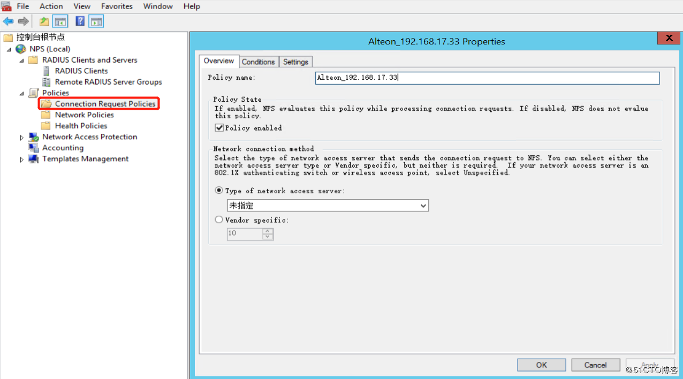Open the Help question mark icon
Screen dimensions: 683x379
80,21
